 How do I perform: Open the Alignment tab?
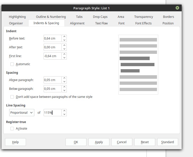[x=77, y=23]
